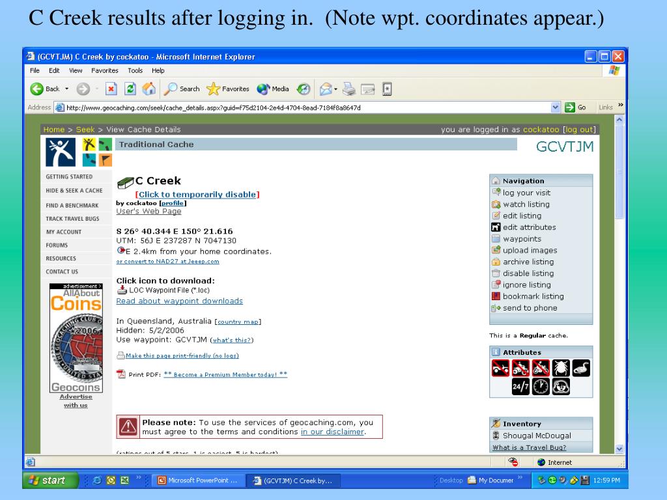Open Mail button dropdown arrow

click(335, 89)
